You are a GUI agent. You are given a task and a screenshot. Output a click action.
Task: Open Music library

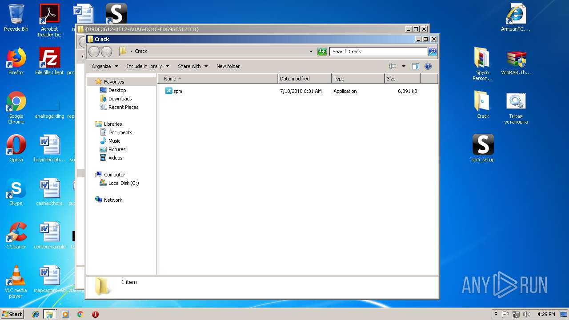click(114, 141)
